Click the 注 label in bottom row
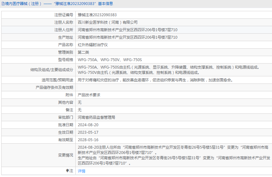 (x=71, y=171)
